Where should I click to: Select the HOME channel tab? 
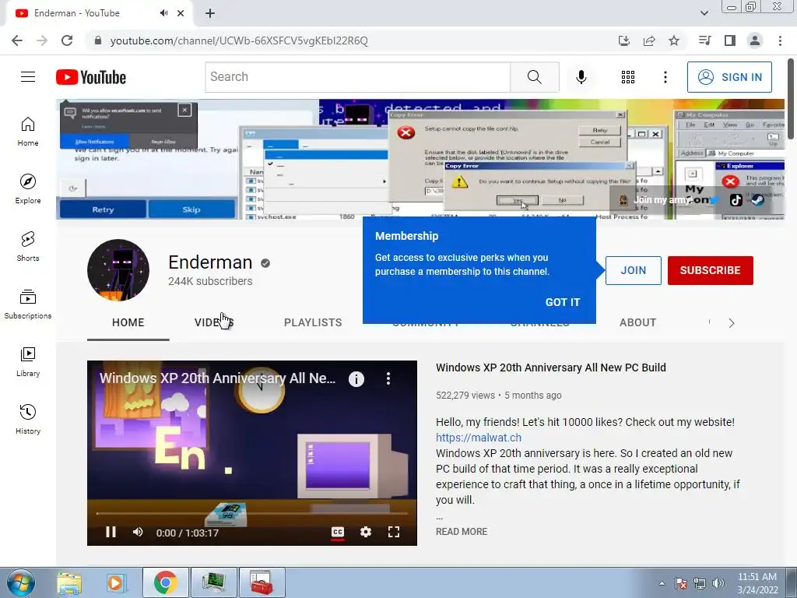click(128, 322)
